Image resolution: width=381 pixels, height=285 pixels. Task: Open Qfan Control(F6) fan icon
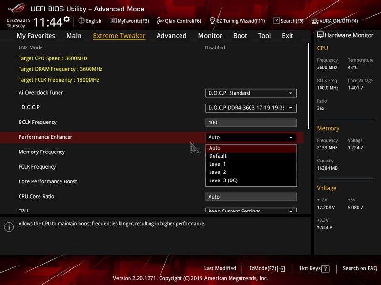(x=160, y=20)
